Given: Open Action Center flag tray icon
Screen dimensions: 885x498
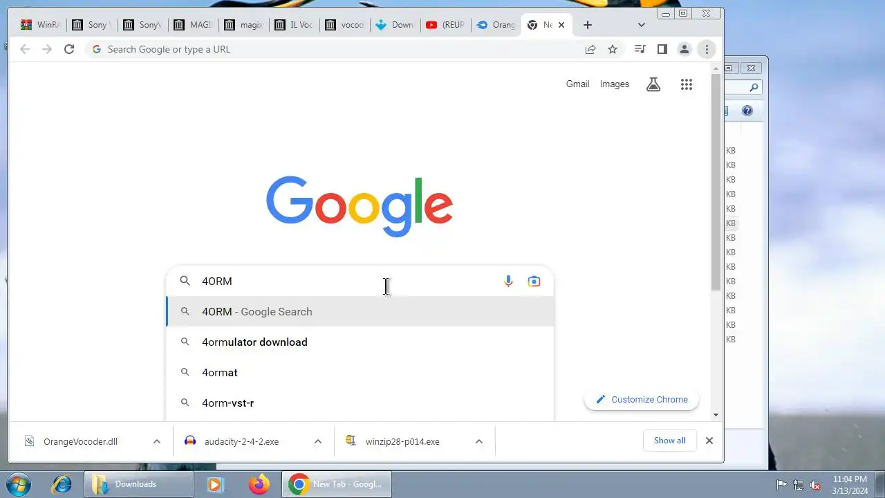Looking at the screenshot, I should [x=781, y=485].
